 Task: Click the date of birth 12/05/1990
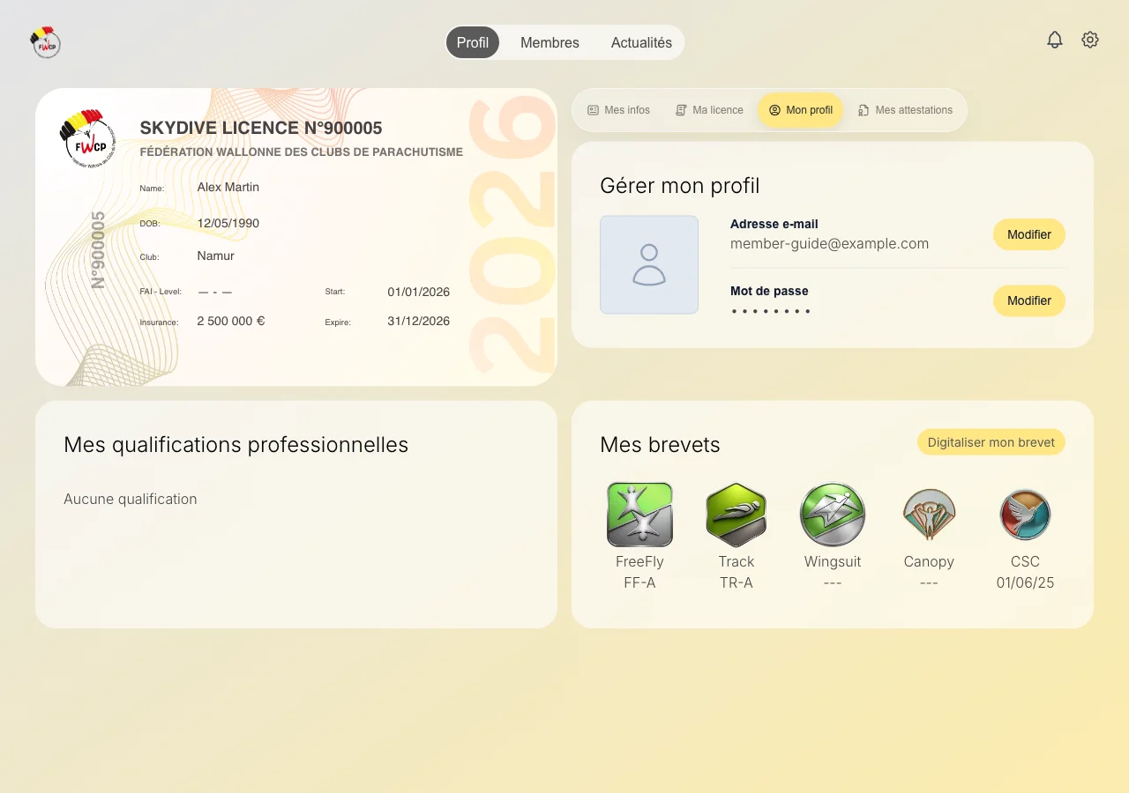tap(228, 223)
